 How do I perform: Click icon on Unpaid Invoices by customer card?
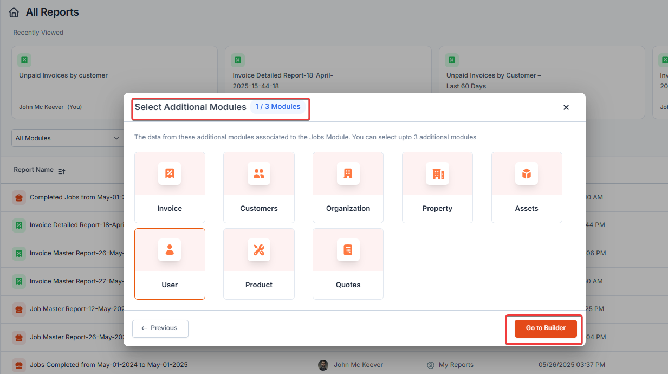[24, 60]
